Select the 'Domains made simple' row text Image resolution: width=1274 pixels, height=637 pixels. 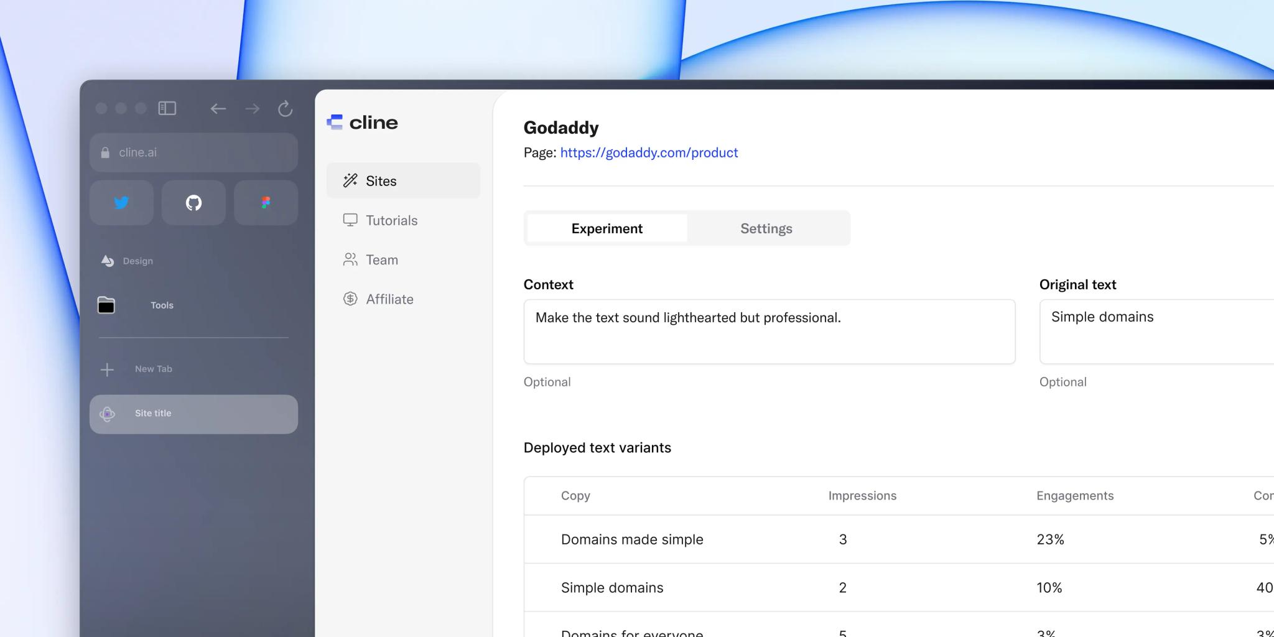632,539
